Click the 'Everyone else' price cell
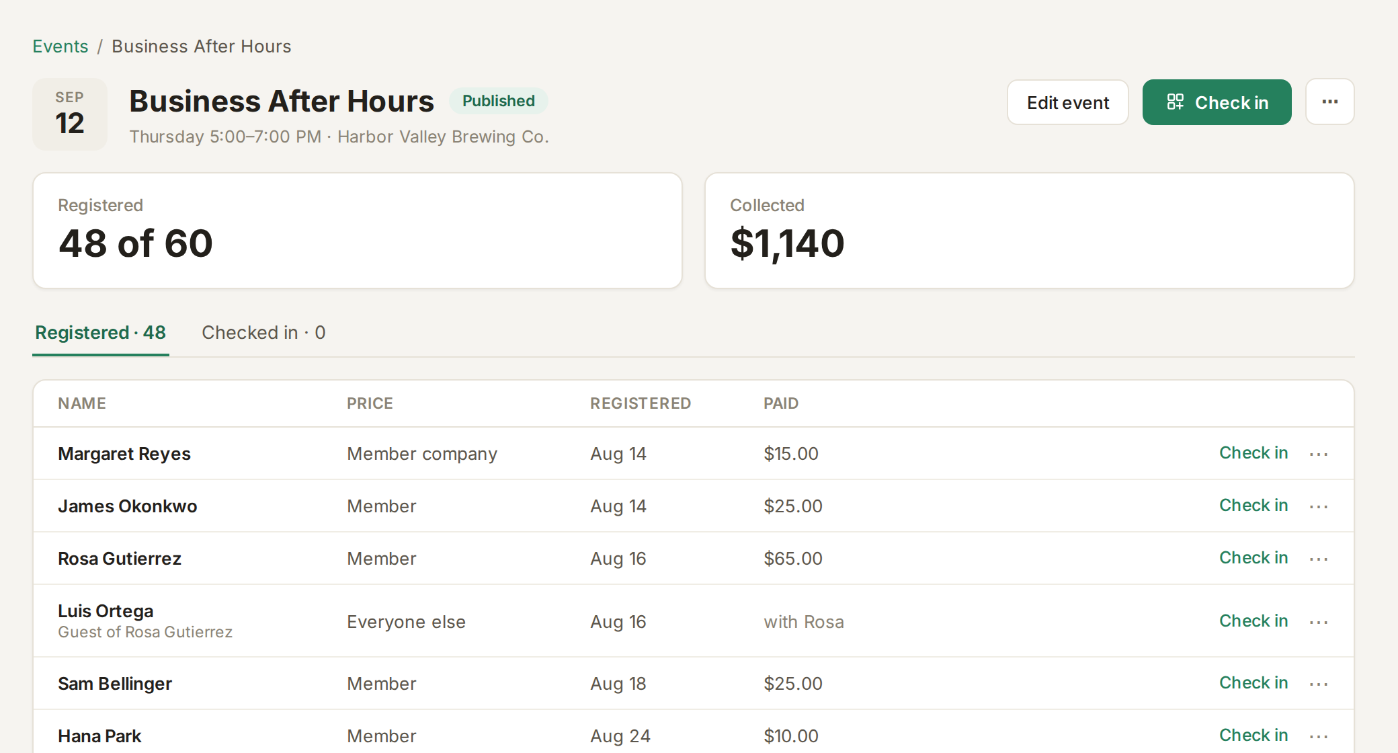Image resolution: width=1398 pixels, height=753 pixels. [x=406, y=622]
